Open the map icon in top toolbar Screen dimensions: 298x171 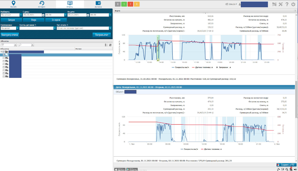274,4
